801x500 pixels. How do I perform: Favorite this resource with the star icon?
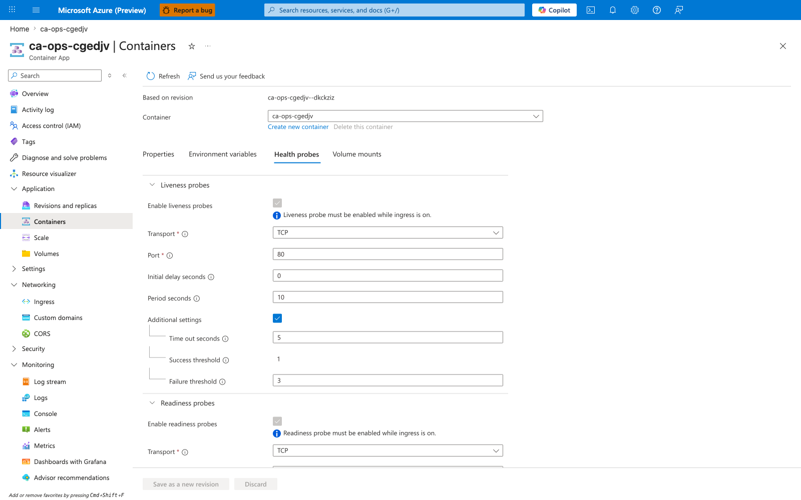(x=192, y=46)
